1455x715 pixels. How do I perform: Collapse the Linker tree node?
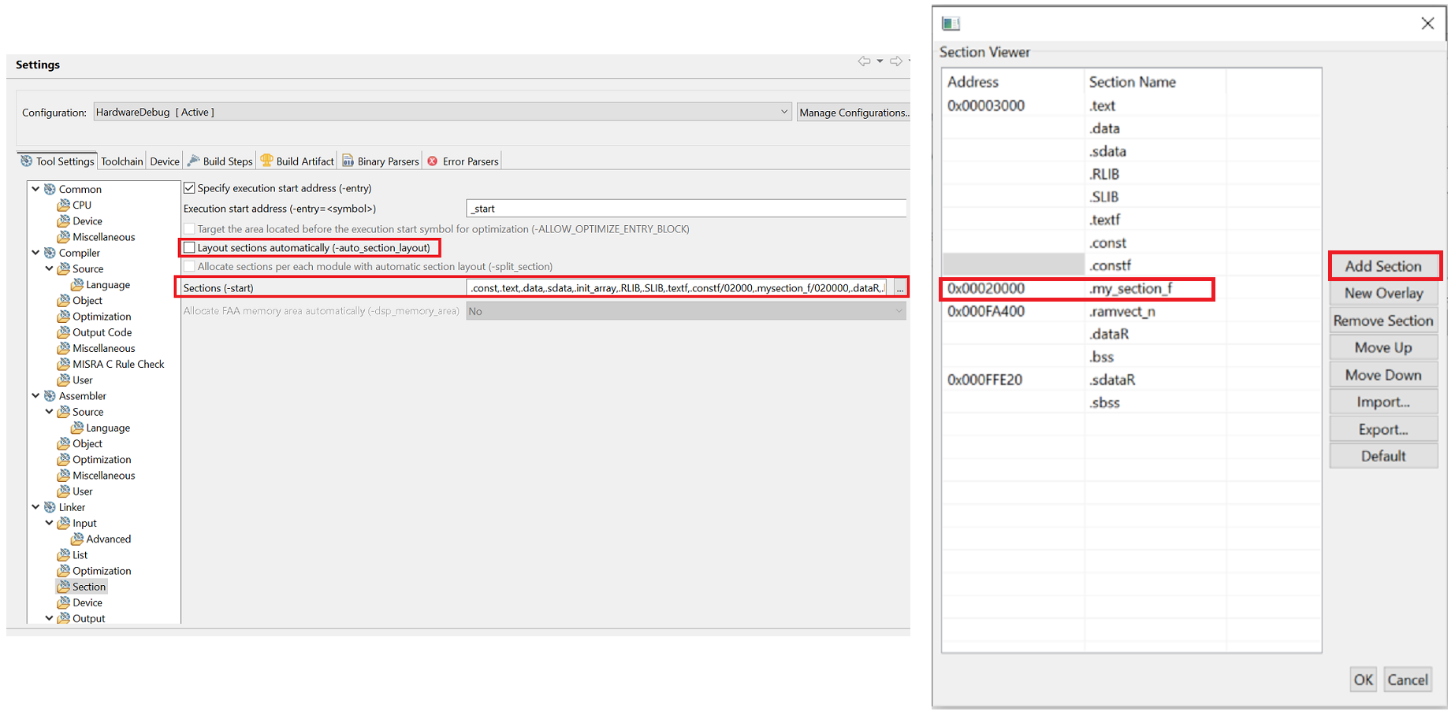(35, 507)
